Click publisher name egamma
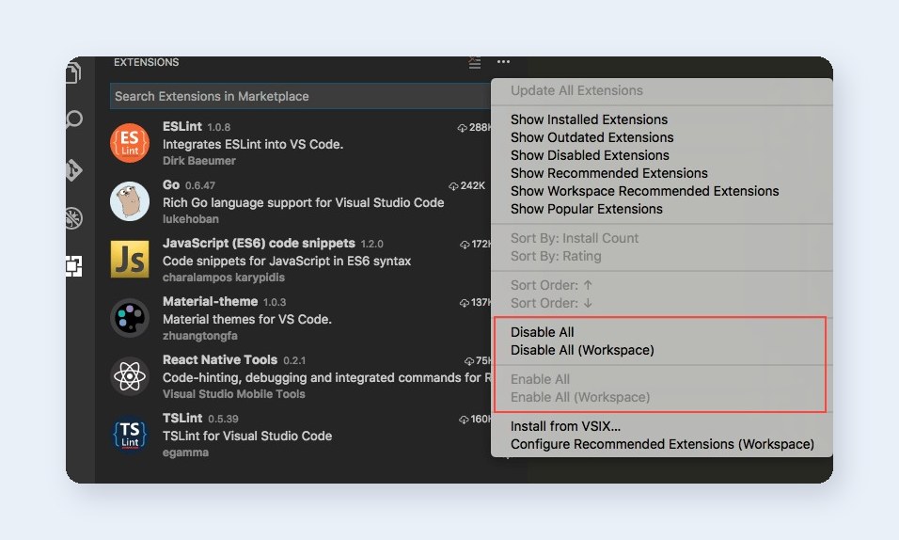 point(185,453)
